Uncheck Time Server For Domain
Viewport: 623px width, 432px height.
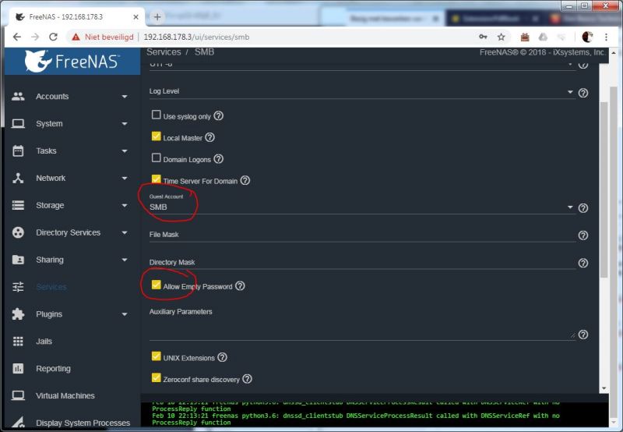(x=157, y=179)
